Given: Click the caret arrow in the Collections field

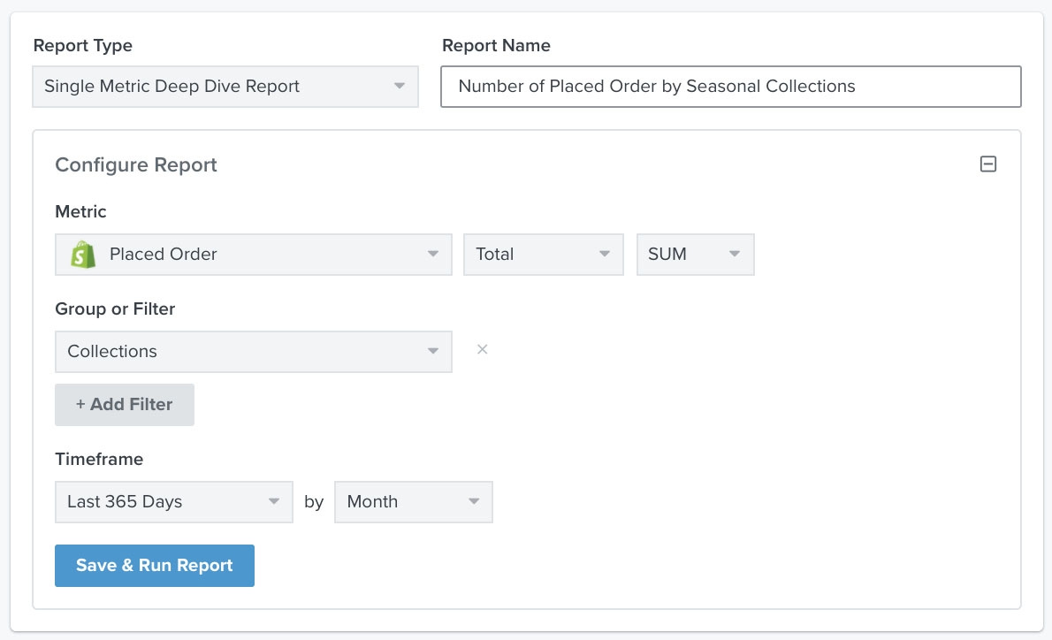Looking at the screenshot, I should 433,352.
